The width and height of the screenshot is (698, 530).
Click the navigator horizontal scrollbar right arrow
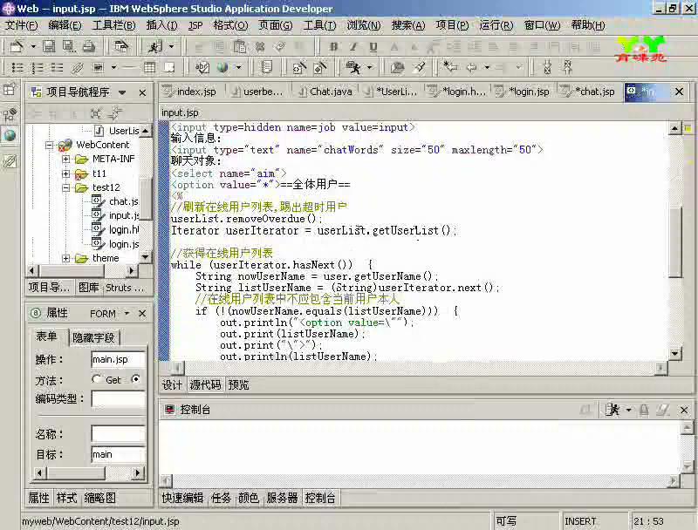(x=132, y=270)
